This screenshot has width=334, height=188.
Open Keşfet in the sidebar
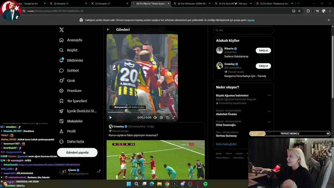(x=68, y=50)
